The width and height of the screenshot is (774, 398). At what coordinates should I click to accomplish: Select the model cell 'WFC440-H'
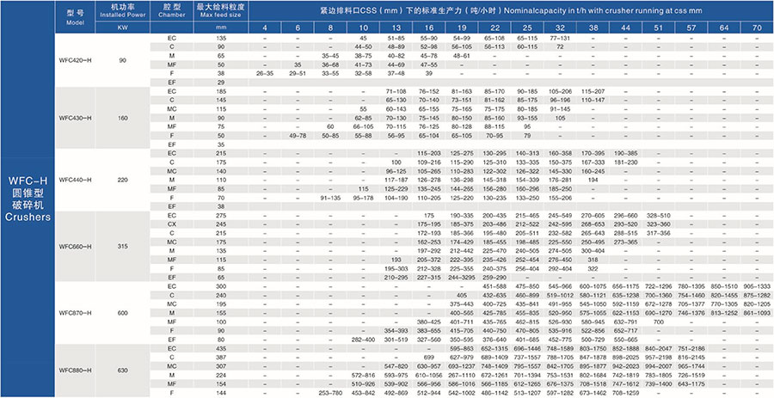point(75,180)
